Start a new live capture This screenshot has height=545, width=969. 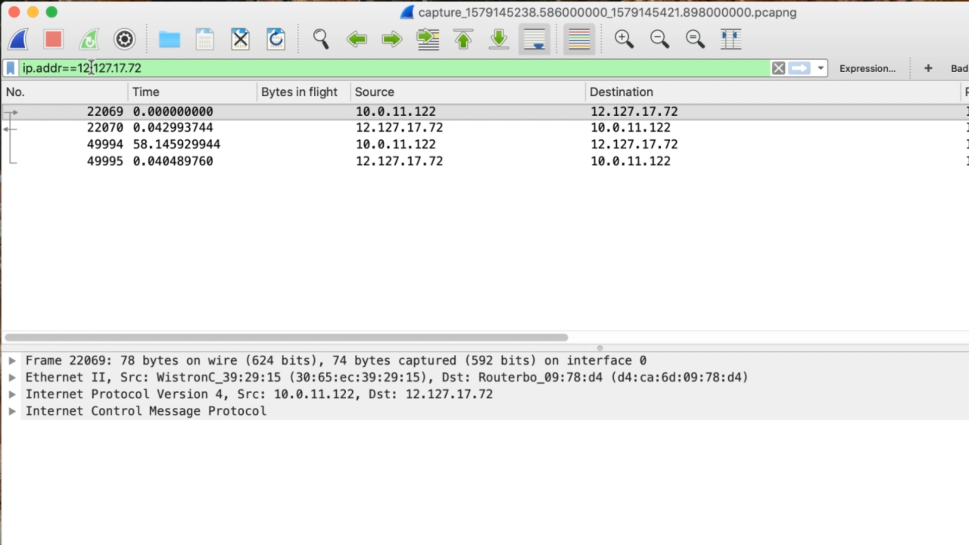tap(18, 39)
